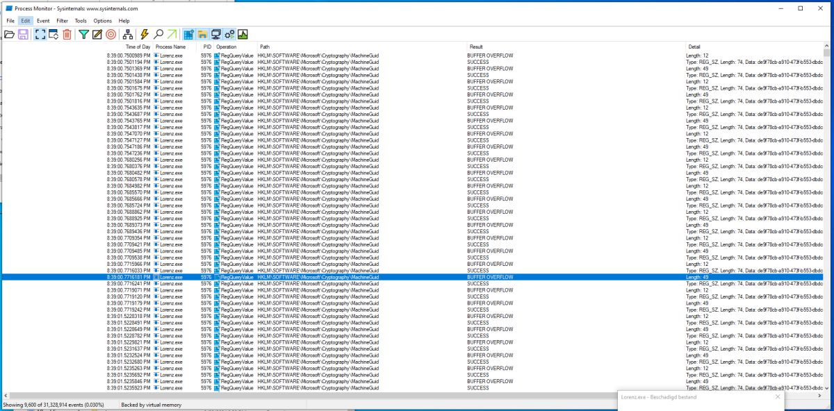Toggle event Capture in the toolbar

coord(40,34)
